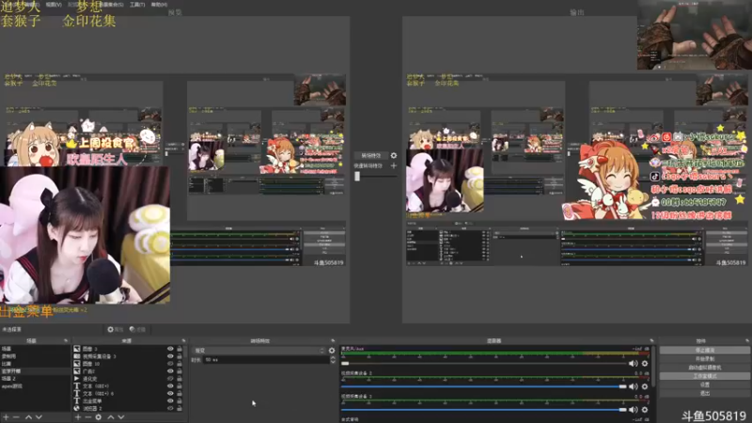752x423 pixels.
Task: Pop out the audio mixer dock
Action: (651, 340)
